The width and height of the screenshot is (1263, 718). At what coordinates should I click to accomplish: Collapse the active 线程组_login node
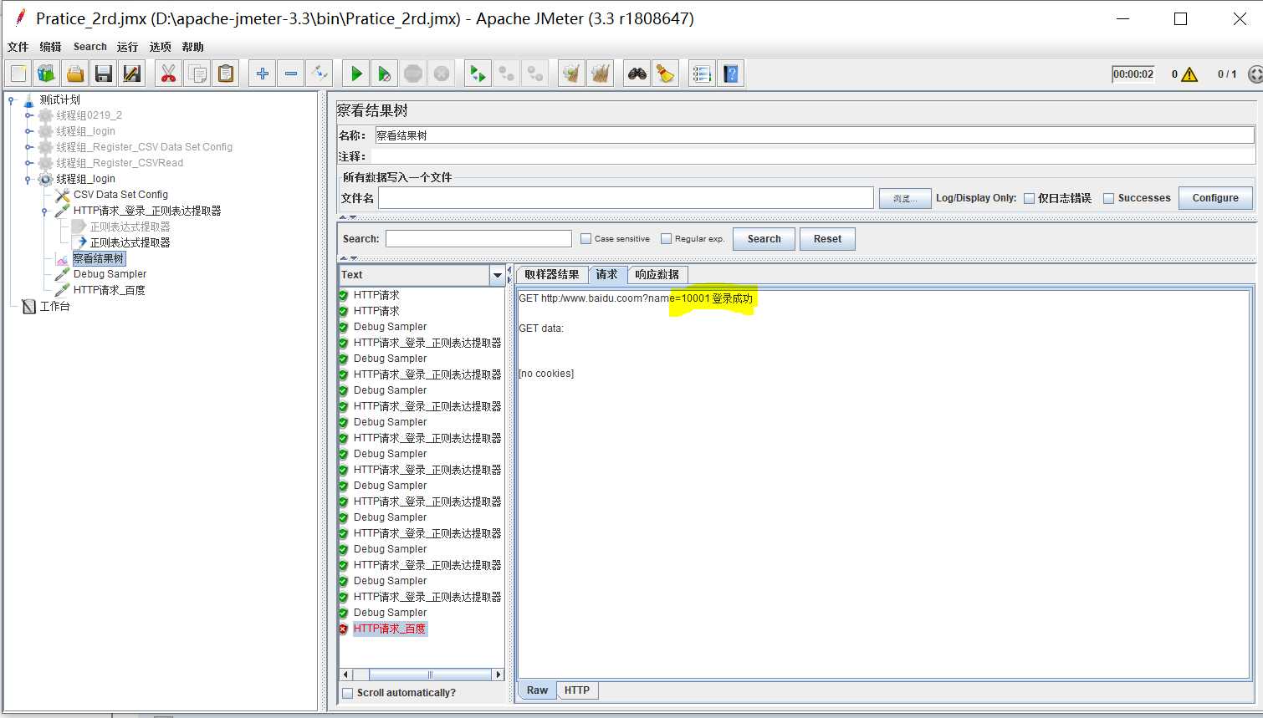click(28, 179)
